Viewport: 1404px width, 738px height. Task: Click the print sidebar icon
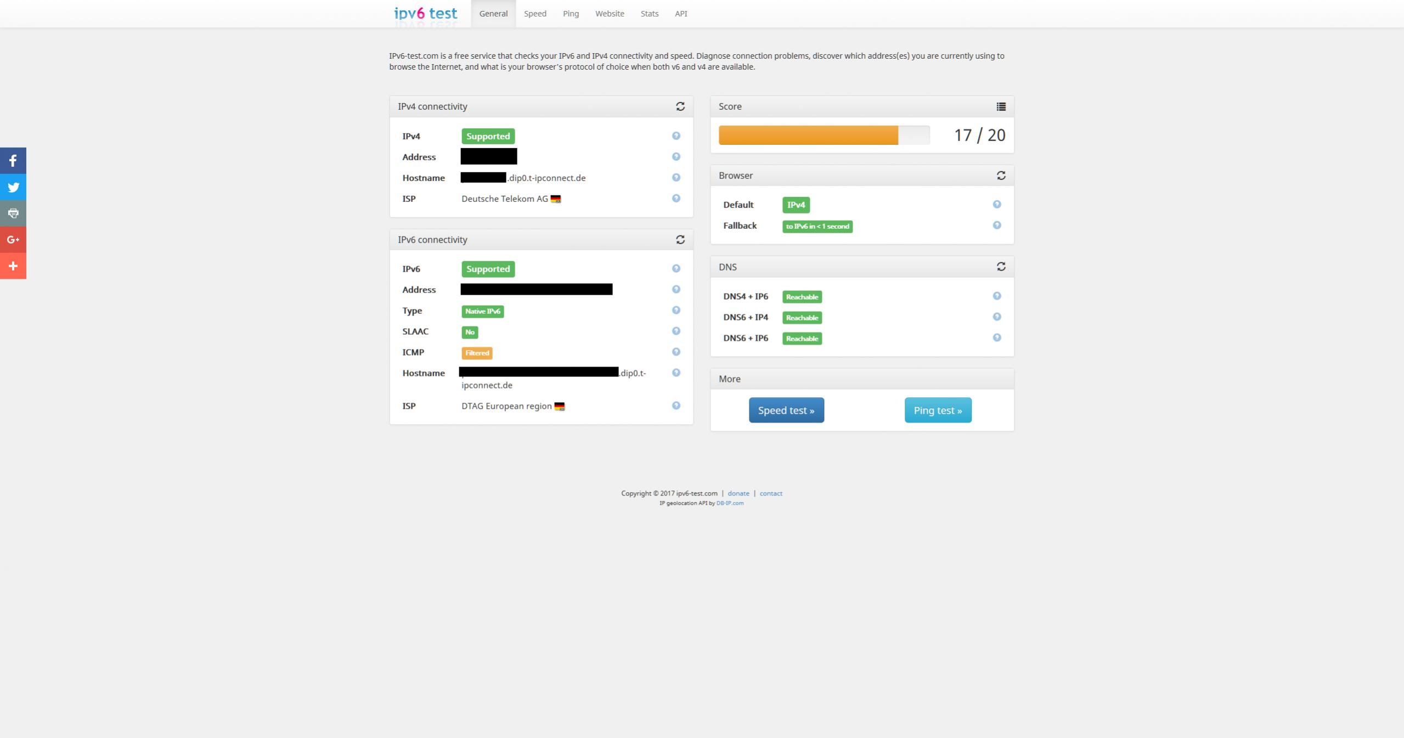(13, 213)
